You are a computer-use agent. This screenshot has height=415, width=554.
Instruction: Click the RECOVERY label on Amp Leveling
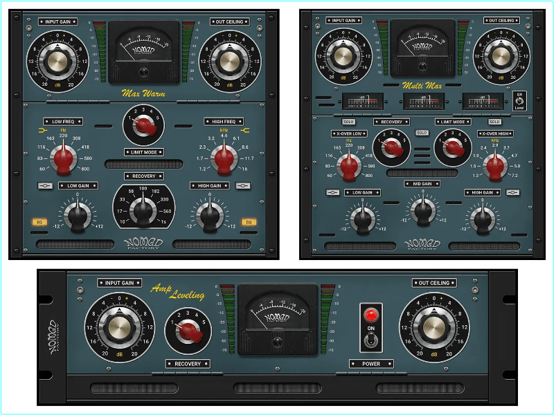(188, 364)
